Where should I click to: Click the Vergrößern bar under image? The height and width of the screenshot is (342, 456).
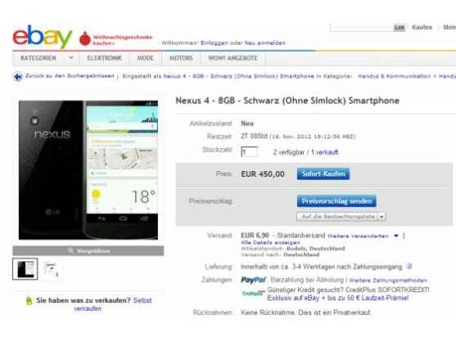[x=88, y=250]
